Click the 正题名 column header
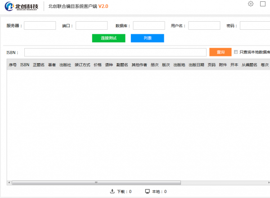Image resolution: width=270 pixels, height=198 pixels. (39, 65)
